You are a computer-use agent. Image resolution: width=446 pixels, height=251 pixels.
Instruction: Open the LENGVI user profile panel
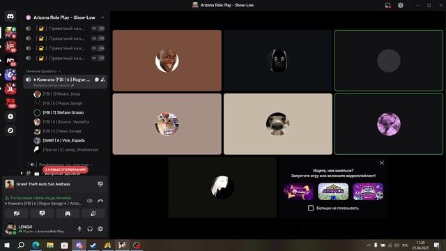tap(38, 229)
